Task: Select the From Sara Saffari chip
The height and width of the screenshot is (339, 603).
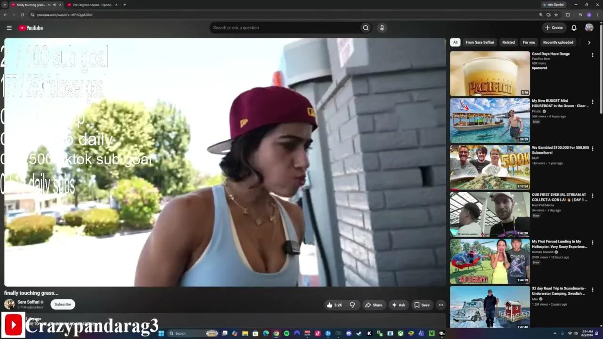Action: coord(480,42)
